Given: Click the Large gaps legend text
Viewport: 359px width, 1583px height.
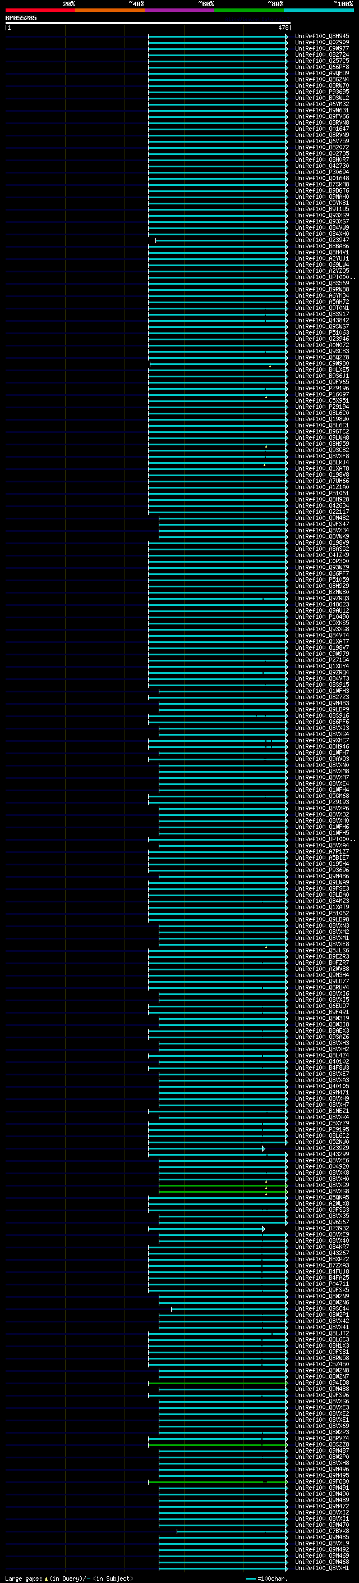Looking at the screenshot, I should click(69, 1579).
